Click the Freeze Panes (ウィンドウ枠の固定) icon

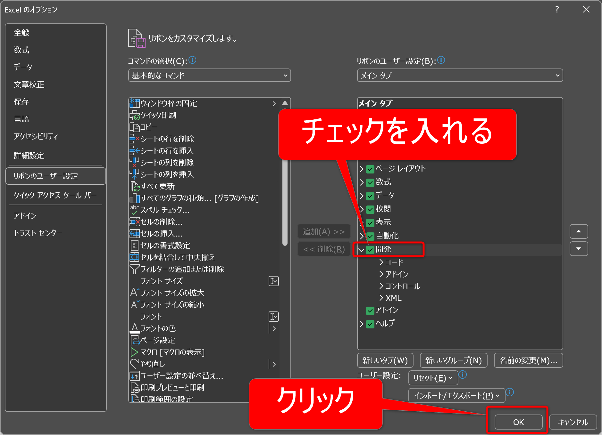pos(134,103)
